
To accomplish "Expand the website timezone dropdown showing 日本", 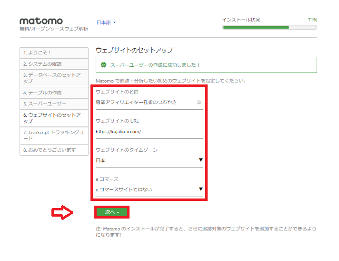I will click(149, 160).
